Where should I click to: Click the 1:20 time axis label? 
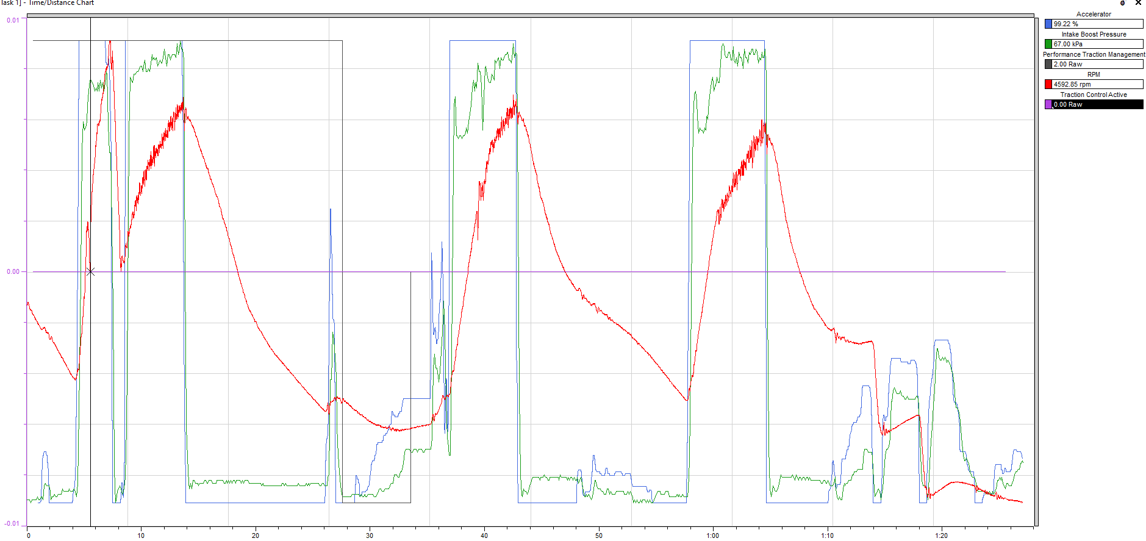[x=942, y=536]
